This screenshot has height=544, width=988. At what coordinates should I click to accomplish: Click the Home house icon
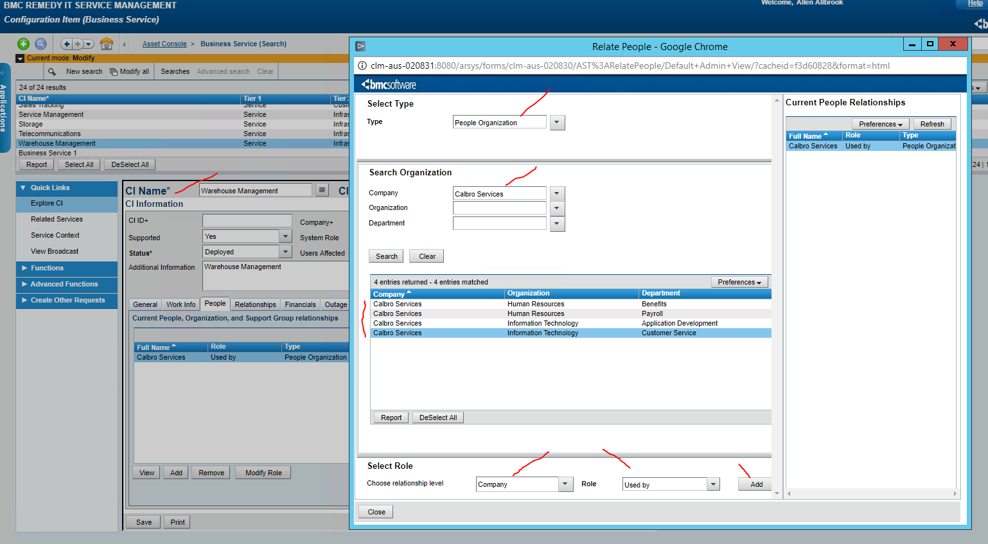point(107,44)
